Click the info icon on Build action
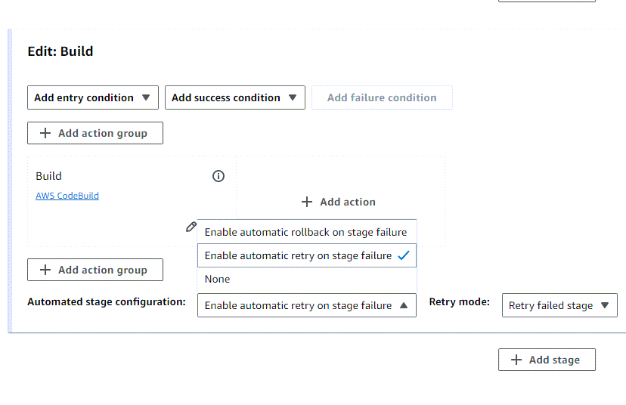The width and height of the screenshot is (626, 405). [x=218, y=176]
